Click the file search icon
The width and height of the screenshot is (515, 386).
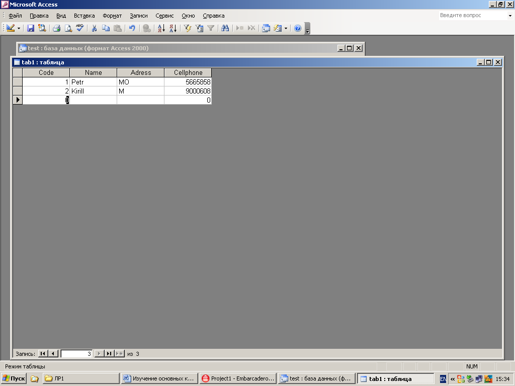[42, 28]
